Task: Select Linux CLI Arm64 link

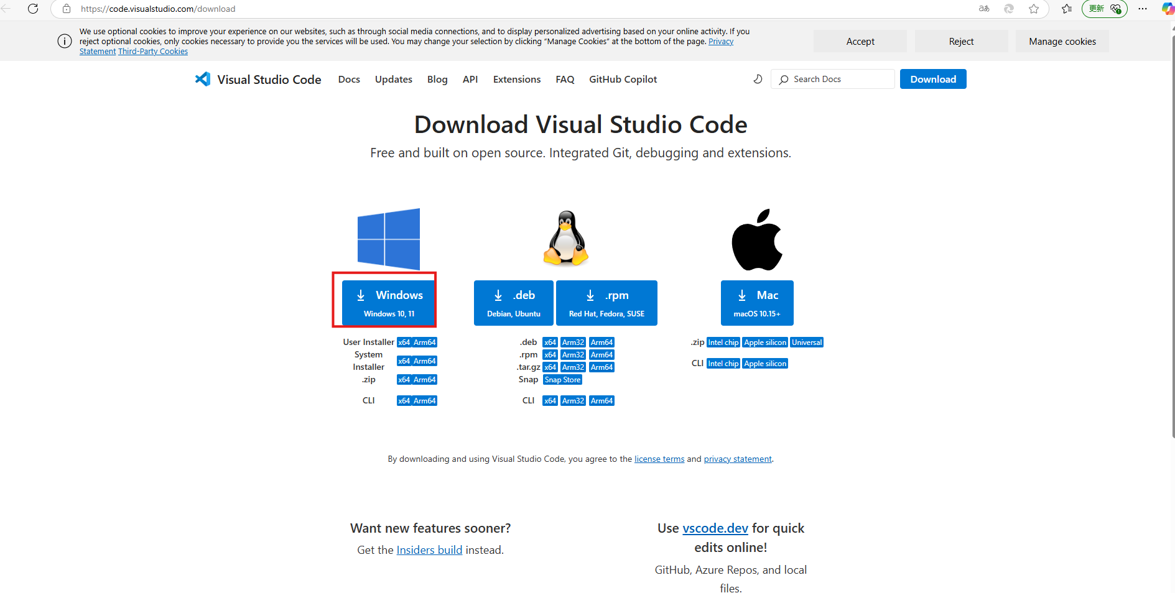Action: tap(601, 401)
